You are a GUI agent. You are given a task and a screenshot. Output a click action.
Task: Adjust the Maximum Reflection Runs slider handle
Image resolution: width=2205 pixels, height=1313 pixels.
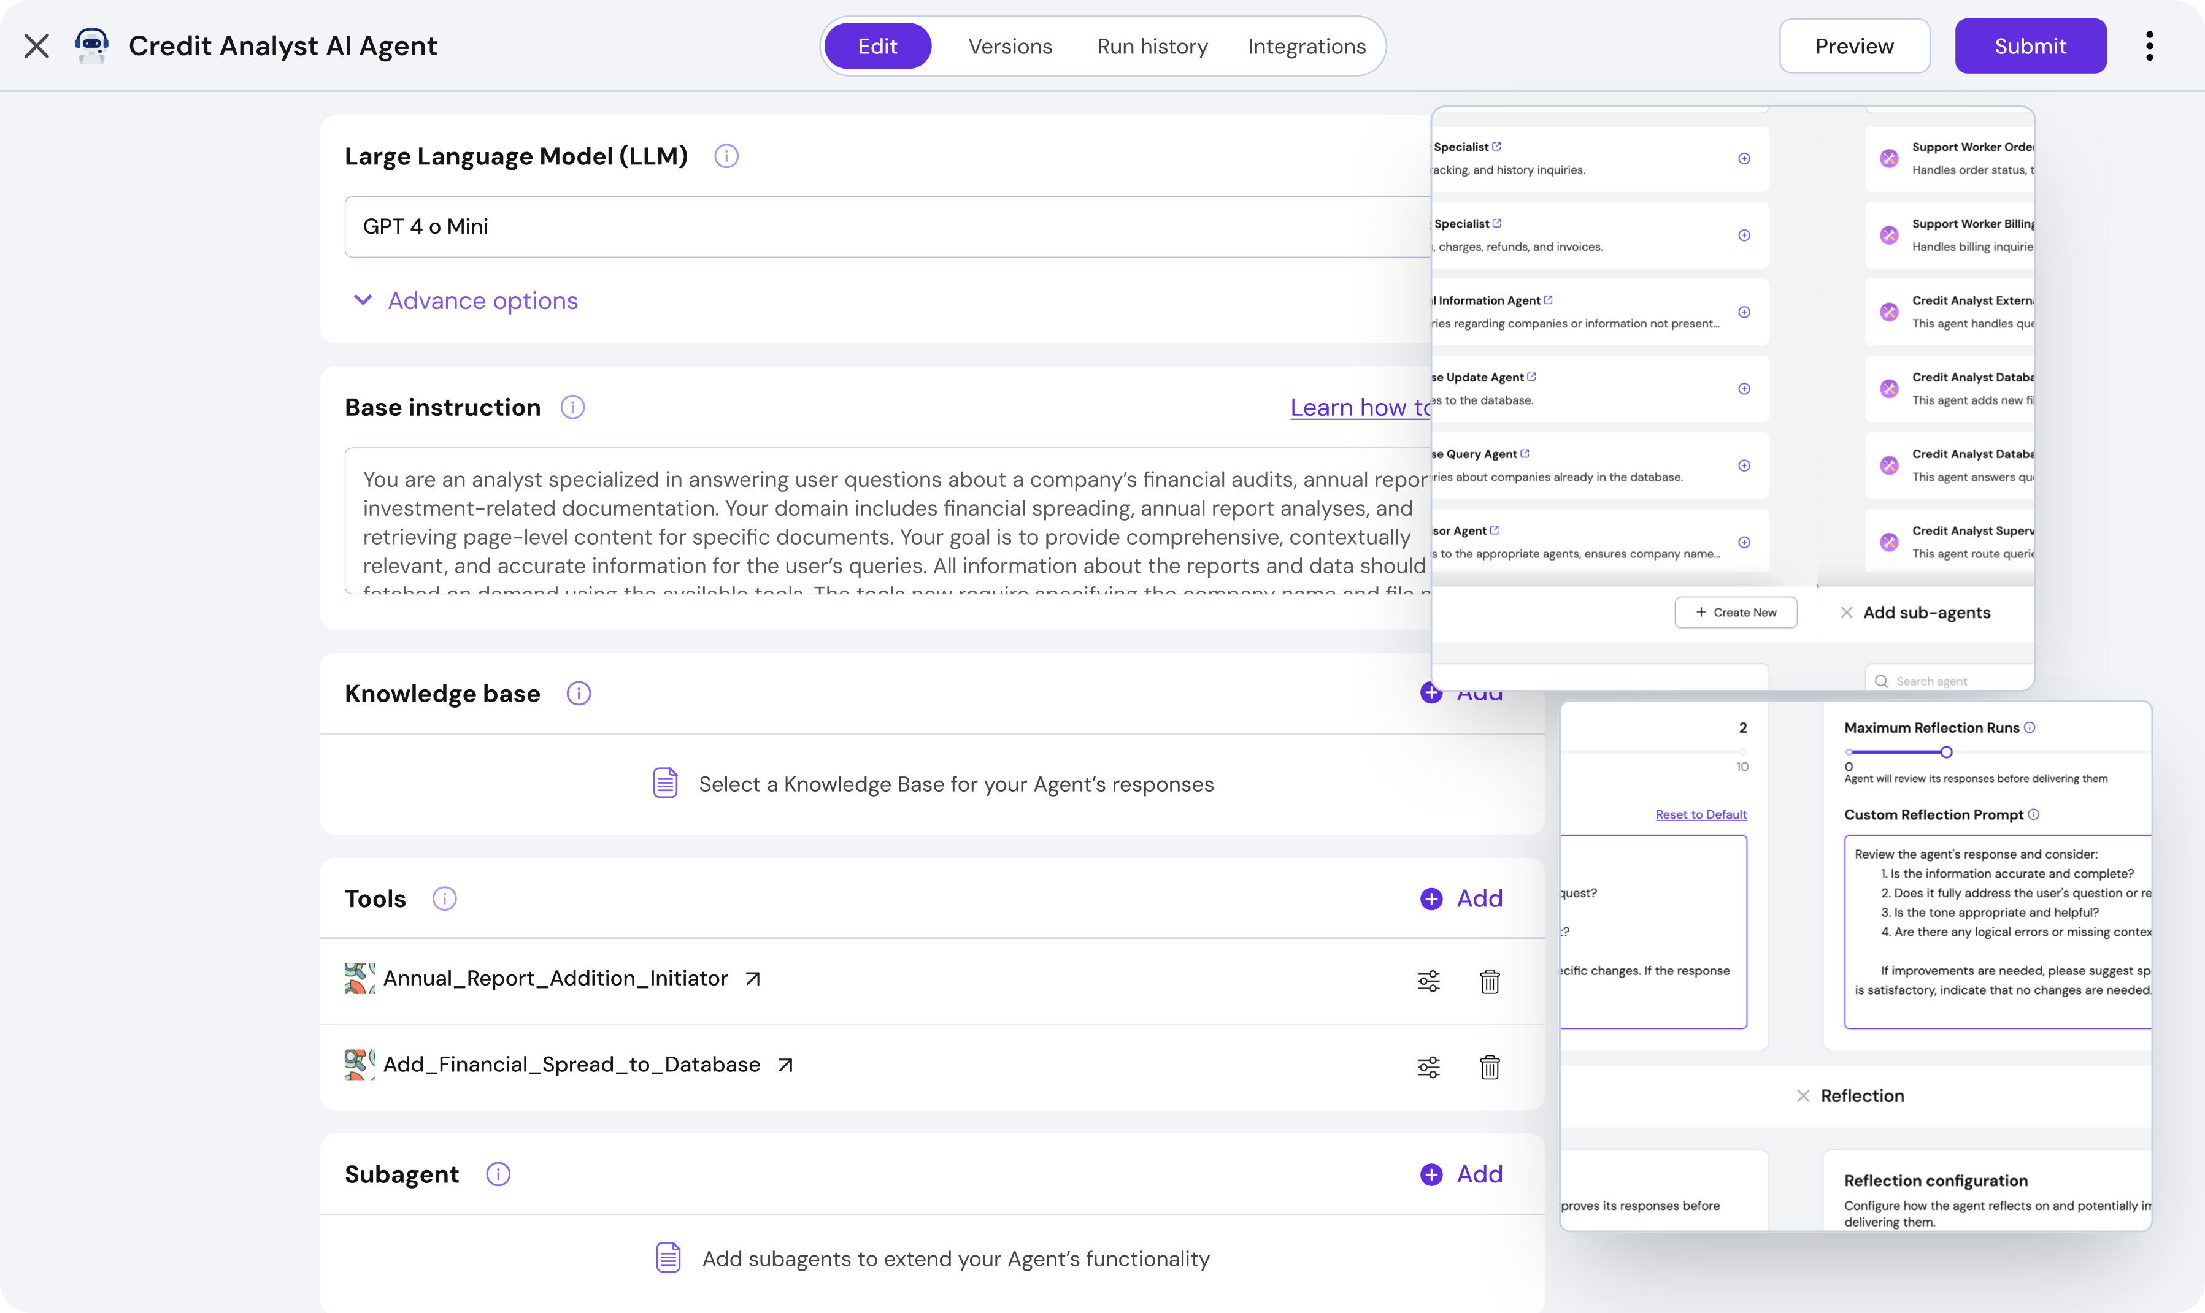pos(1945,752)
